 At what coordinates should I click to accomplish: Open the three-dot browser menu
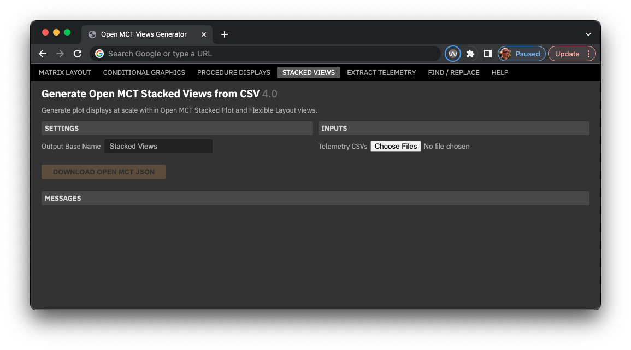[589, 54]
